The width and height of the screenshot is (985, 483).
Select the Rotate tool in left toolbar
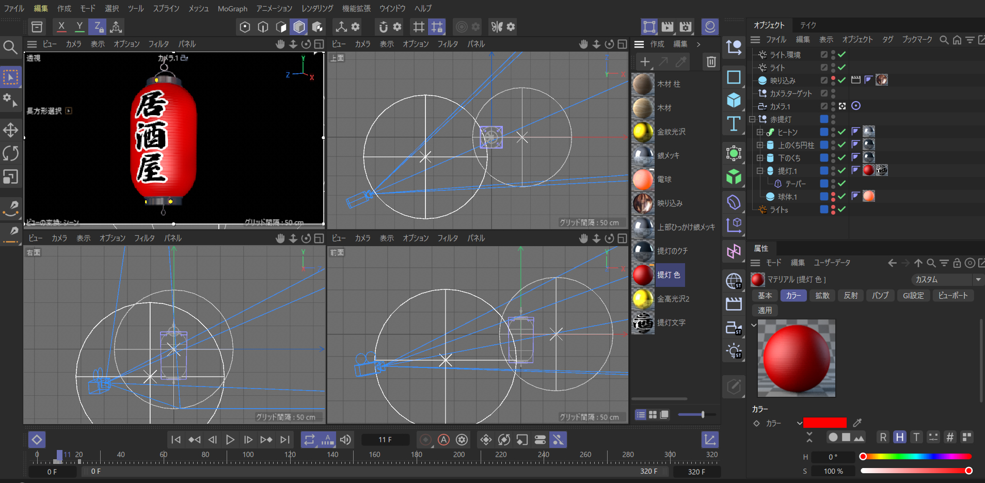pos(10,153)
